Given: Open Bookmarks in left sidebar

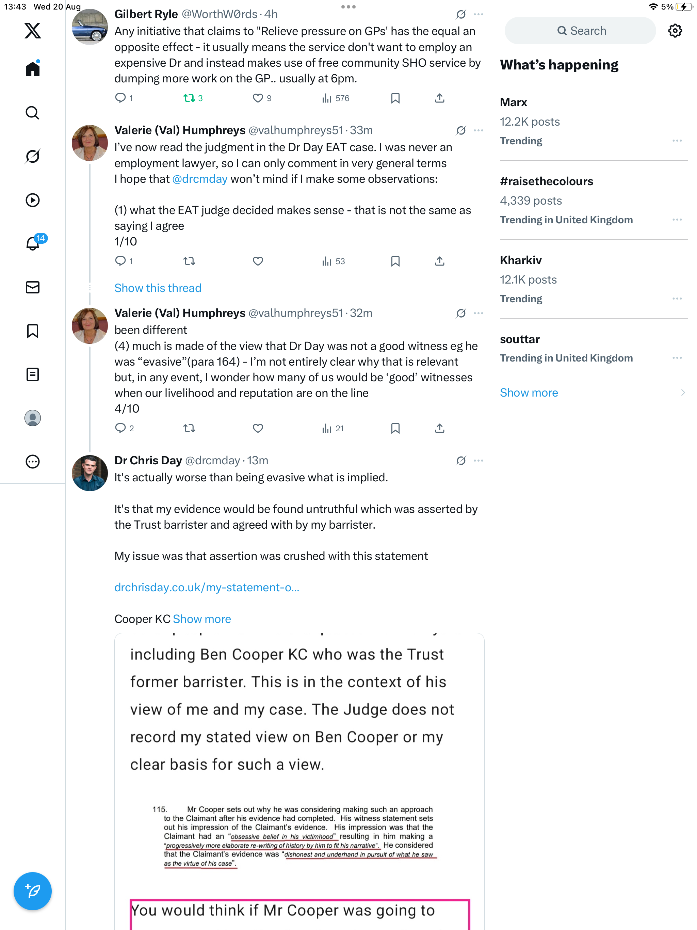Looking at the screenshot, I should 32,331.
